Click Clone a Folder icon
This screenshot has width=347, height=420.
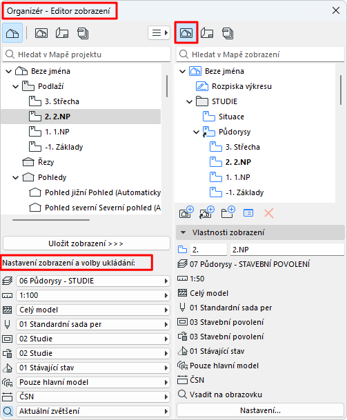(x=207, y=212)
